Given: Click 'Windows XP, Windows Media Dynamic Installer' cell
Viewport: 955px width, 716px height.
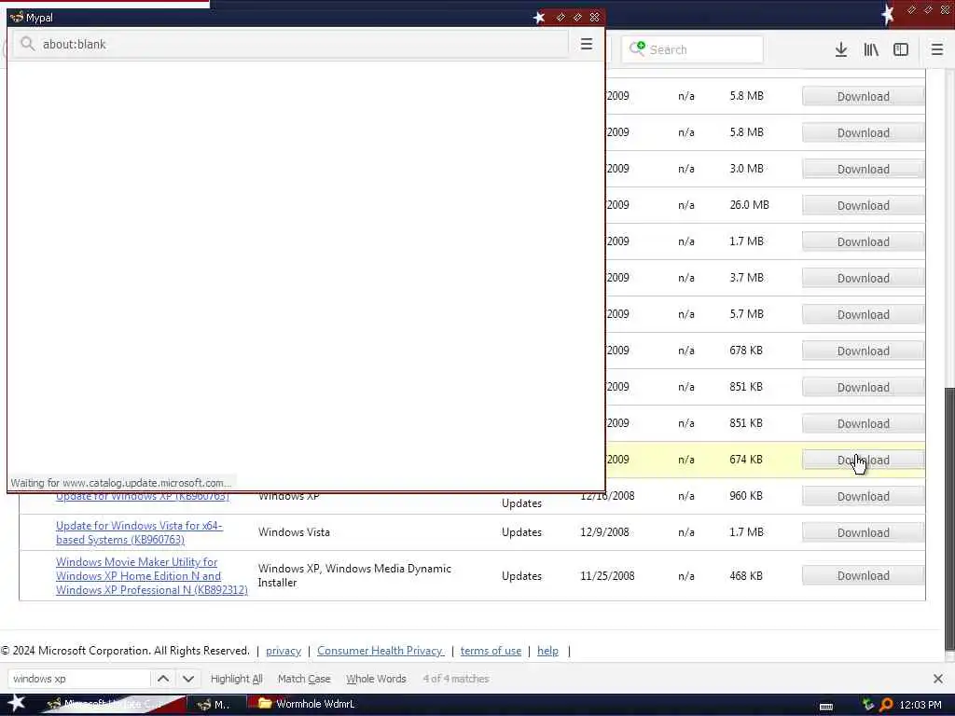Looking at the screenshot, I should click(354, 575).
